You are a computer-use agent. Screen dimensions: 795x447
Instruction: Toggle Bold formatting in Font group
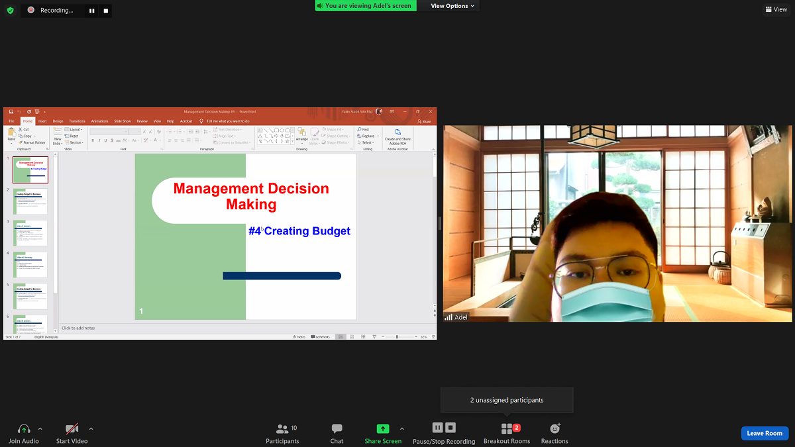(93, 140)
